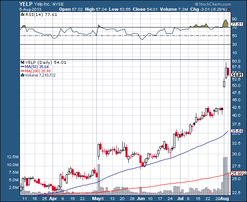Click the 'Yelp Inc.' company name
Image resolution: width=247 pixels, height=202 pixels.
(42, 4)
